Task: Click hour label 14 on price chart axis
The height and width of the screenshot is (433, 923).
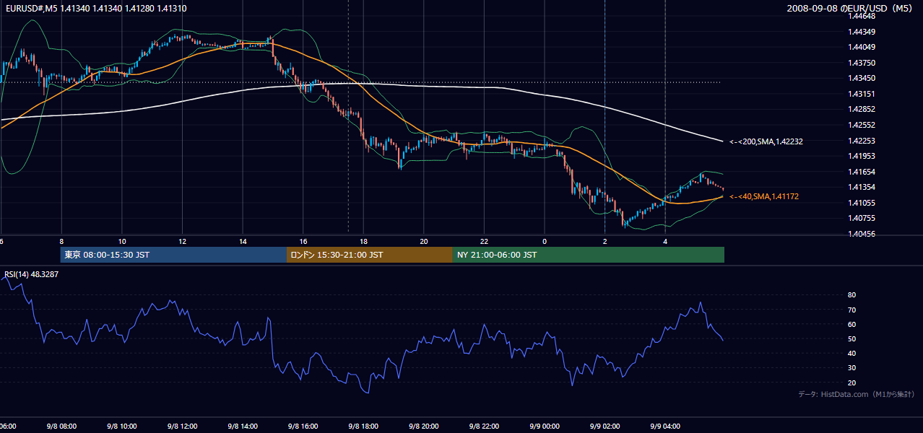Action: click(x=243, y=242)
